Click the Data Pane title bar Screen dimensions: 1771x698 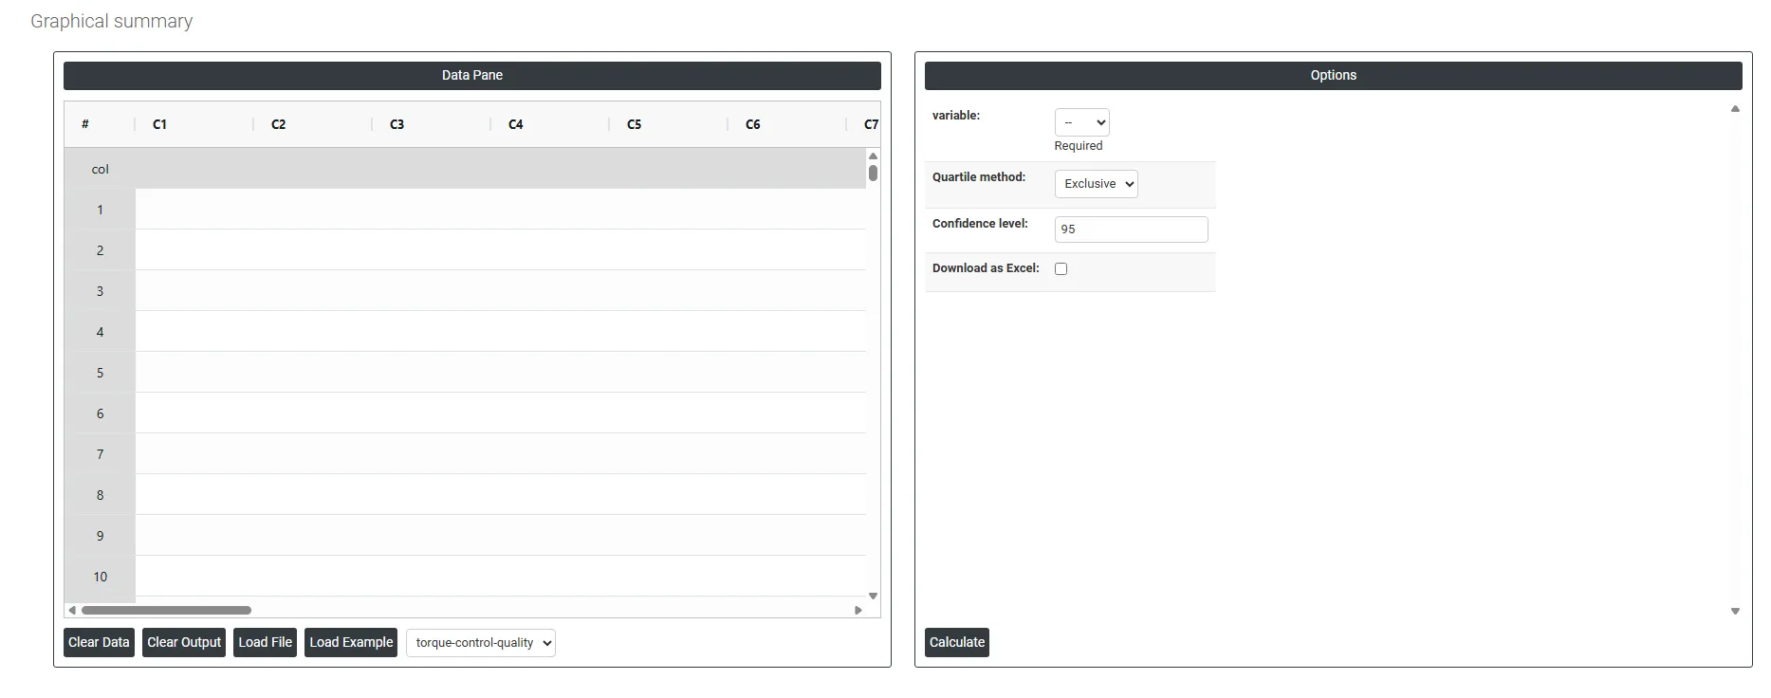[472, 76]
